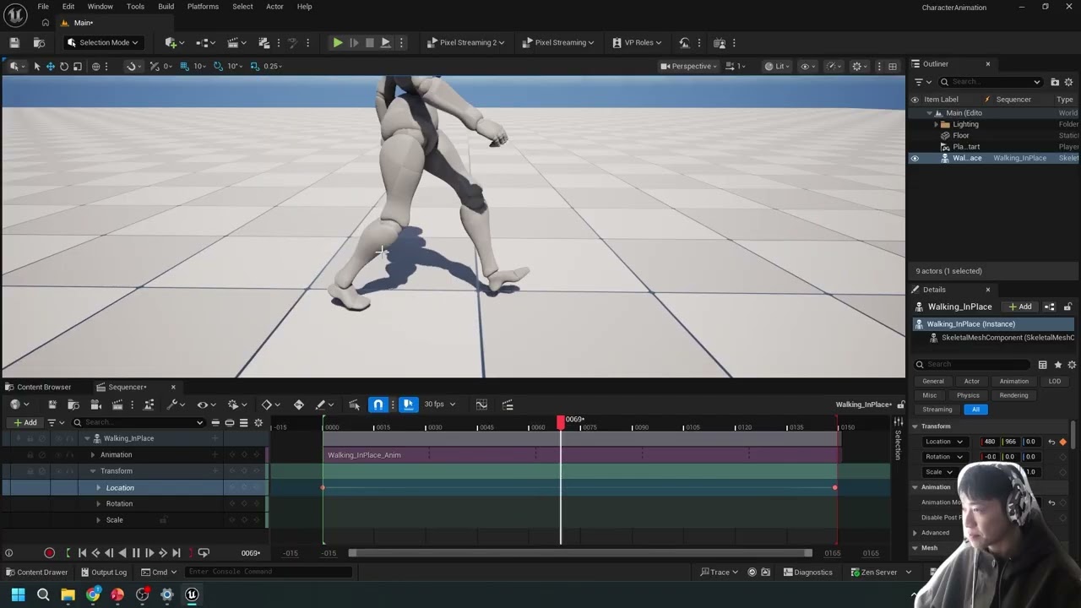Jump to the Sequencer end with go-to-end button

[x=177, y=553]
